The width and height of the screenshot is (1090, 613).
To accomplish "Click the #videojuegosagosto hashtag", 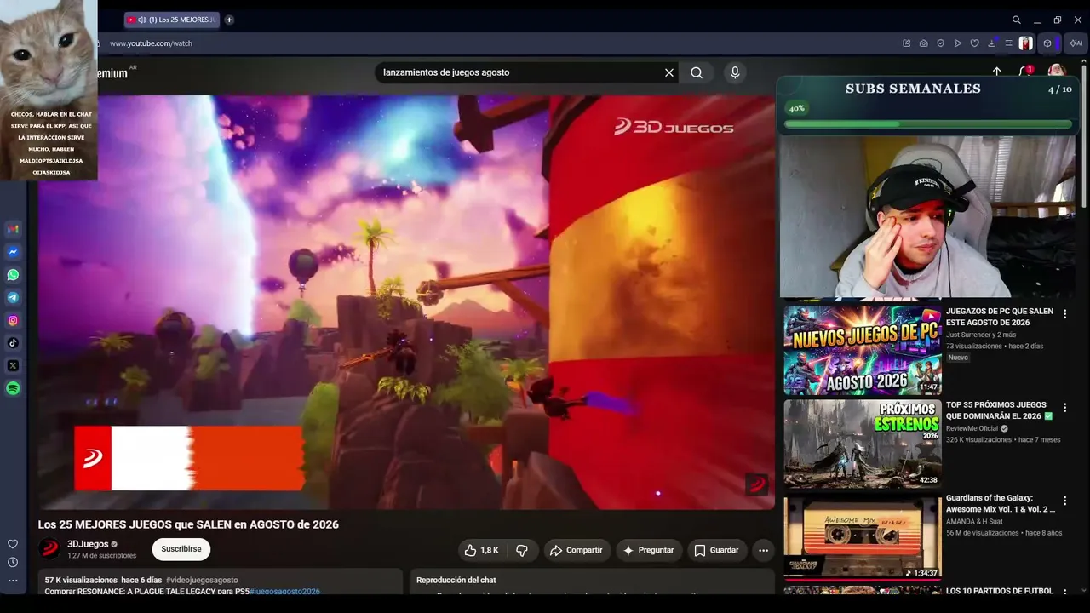I will coord(202,580).
